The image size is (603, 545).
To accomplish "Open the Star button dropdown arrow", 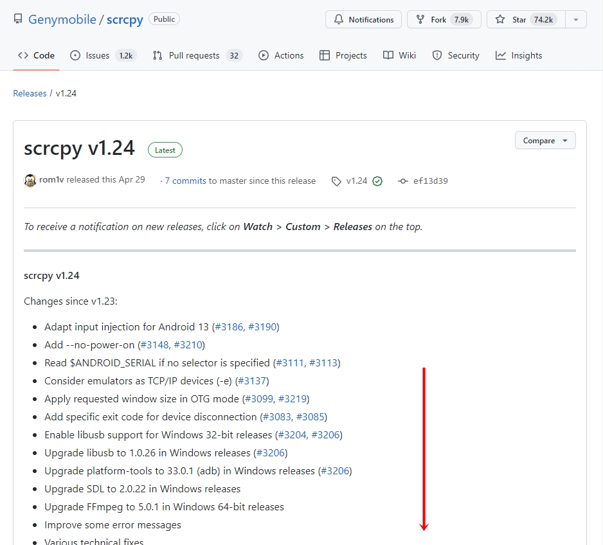I will click(576, 19).
